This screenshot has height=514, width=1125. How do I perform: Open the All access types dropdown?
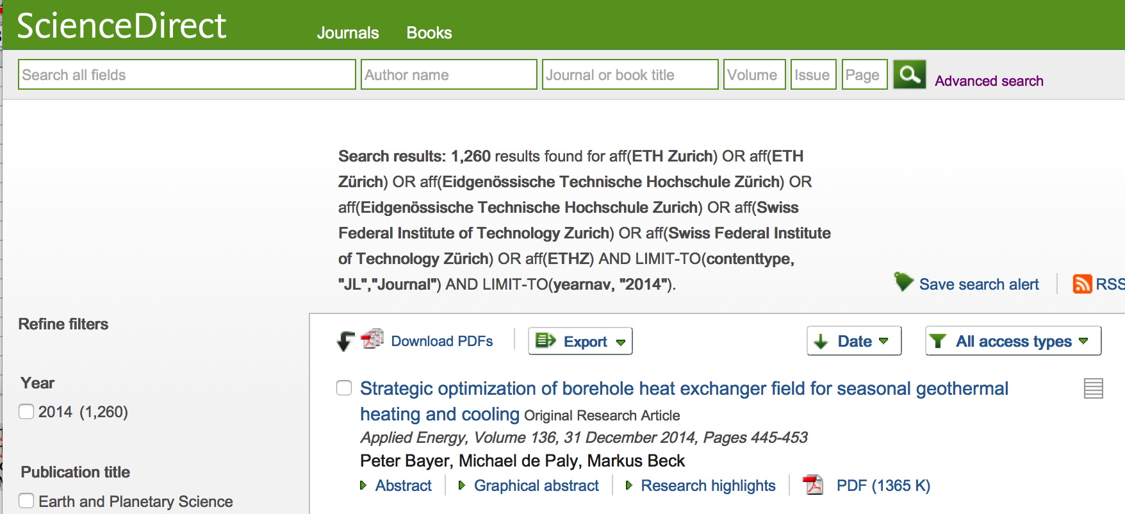tap(1013, 341)
